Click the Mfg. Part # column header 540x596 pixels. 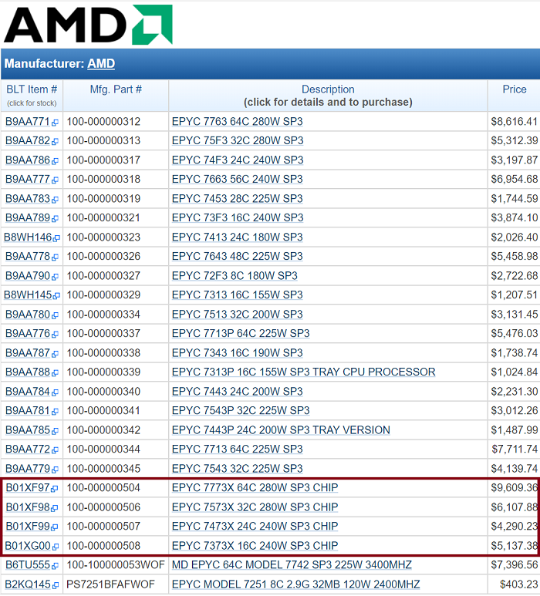[116, 89]
